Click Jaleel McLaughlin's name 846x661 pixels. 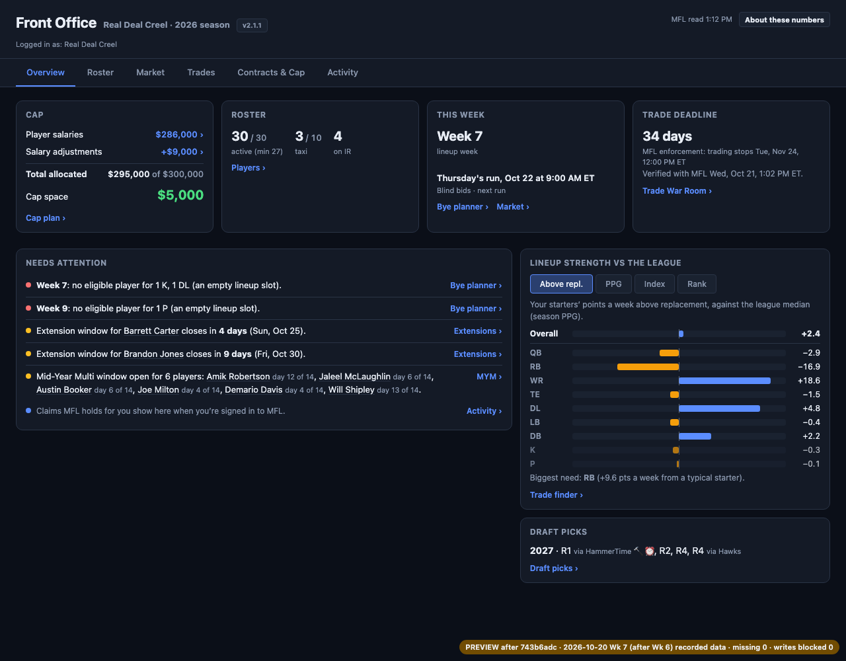355,377
